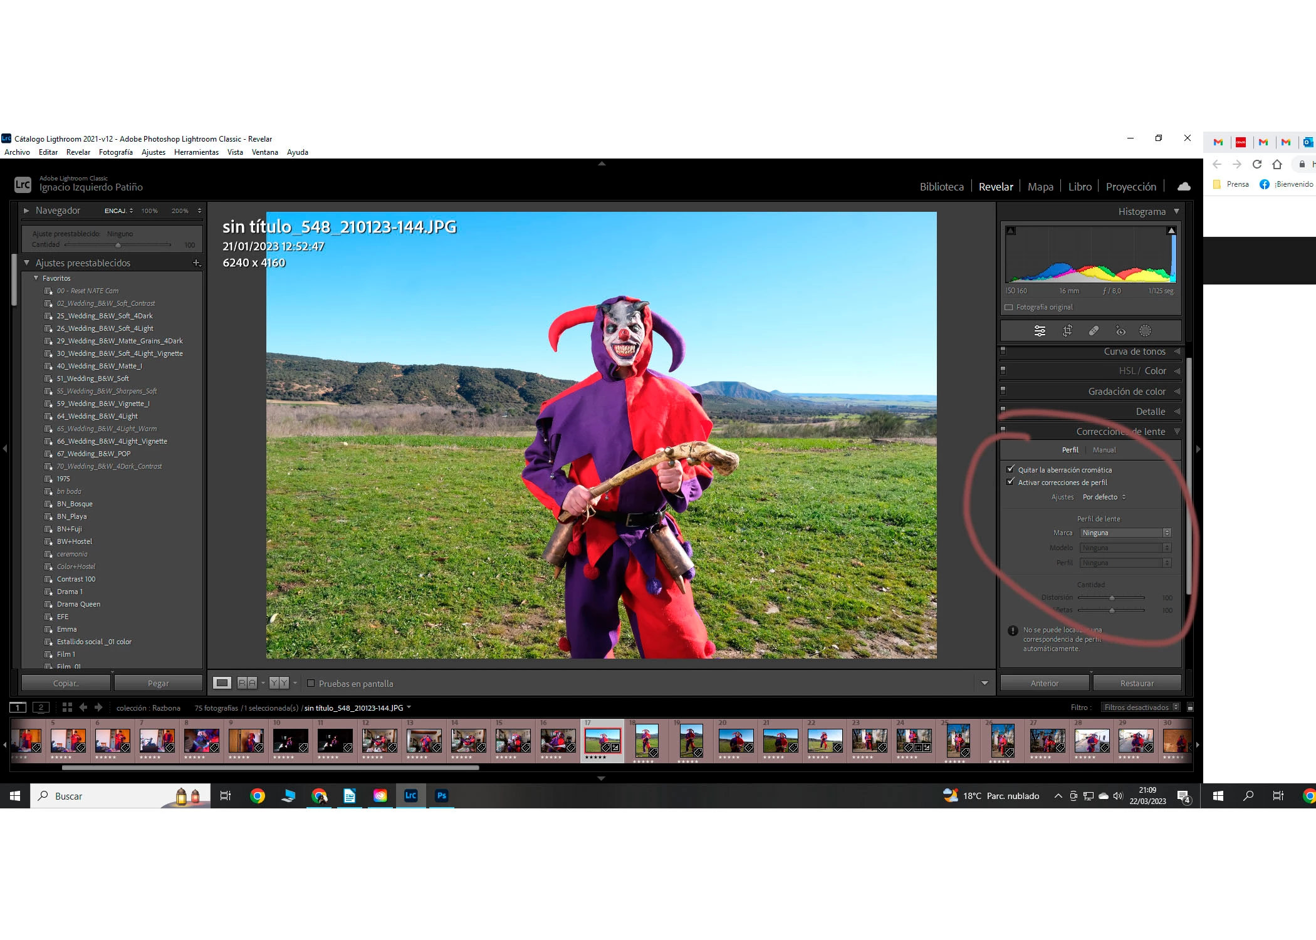Screen dimensions: 1316x940
Task: Click the Restaurar button
Action: pyautogui.click(x=1136, y=683)
